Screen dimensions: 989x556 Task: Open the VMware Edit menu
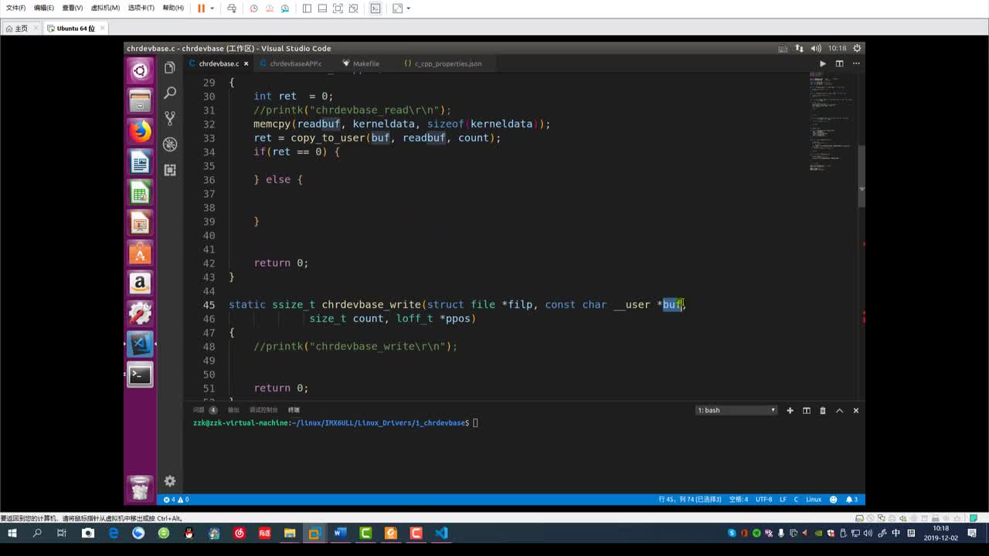point(44,8)
